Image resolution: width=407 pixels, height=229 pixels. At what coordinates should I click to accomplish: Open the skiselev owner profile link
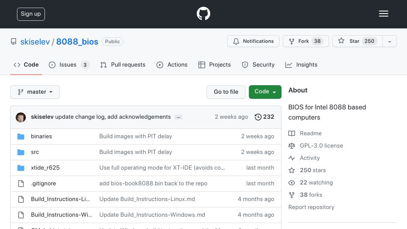click(x=35, y=42)
